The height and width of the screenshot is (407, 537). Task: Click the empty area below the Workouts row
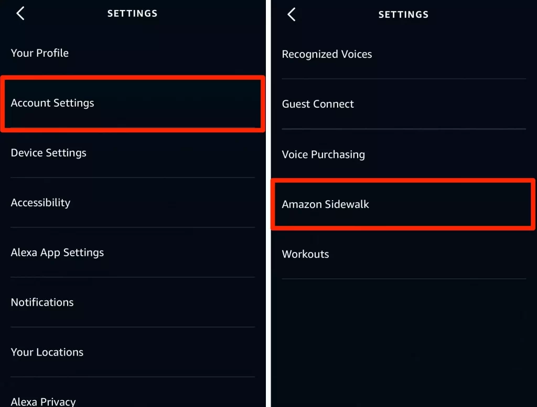[x=404, y=341]
